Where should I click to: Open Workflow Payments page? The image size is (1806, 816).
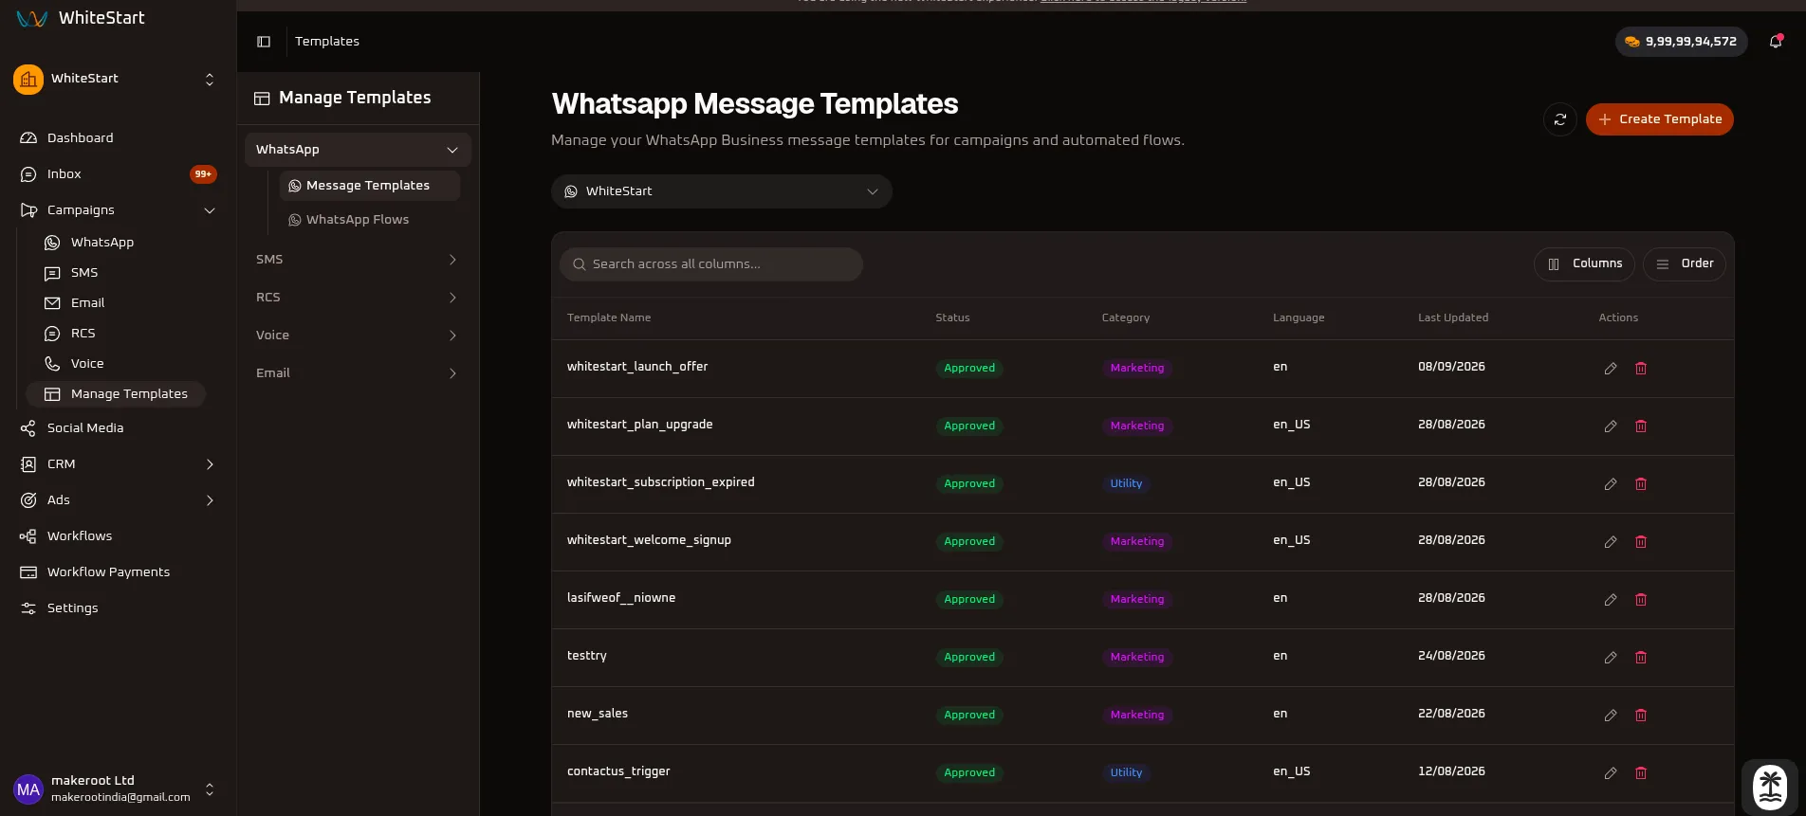[x=118, y=572]
